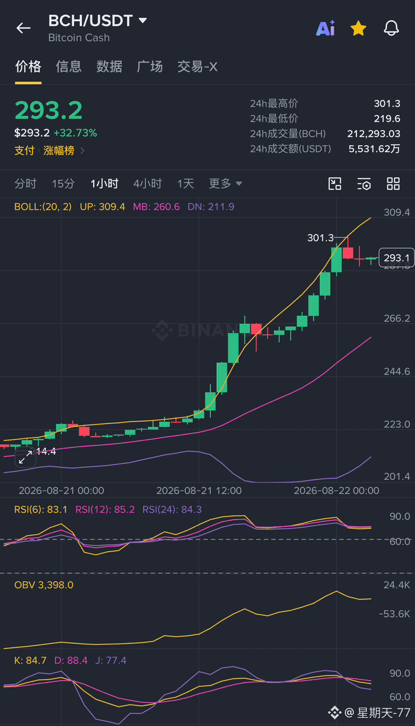The width and height of the screenshot is (415, 726).
Task: Select the 1天 timeframe
Action: (x=185, y=183)
